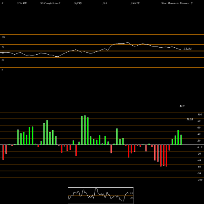The height and width of the screenshot is (204, 204).
Task: Click the RSI current value 53.34
Action: (188, 49)
